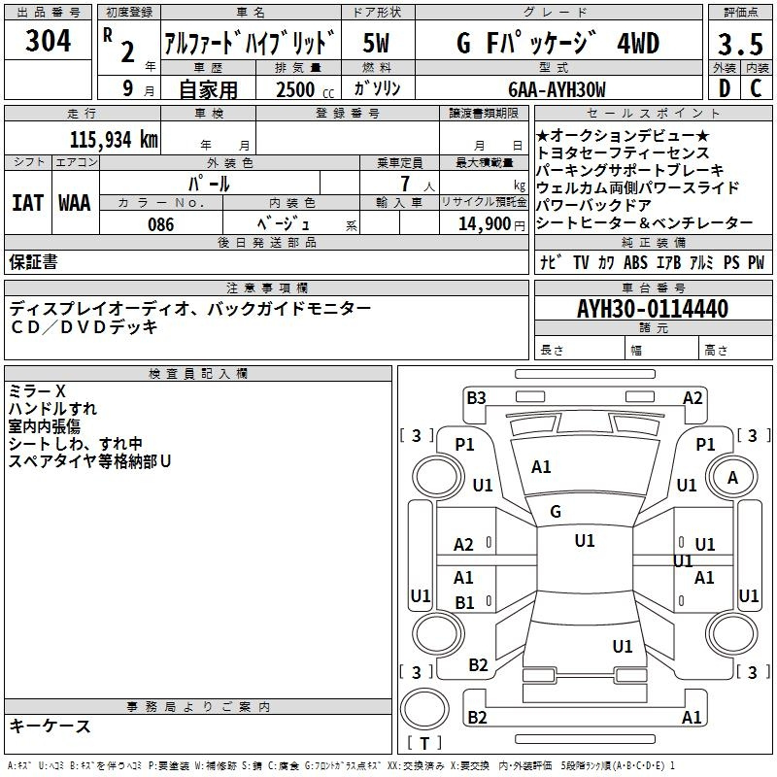Image resolution: width=777 pixels, height=777 pixels.
Task: Click the B1 mark on left rear door
Action: [x=464, y=602]
